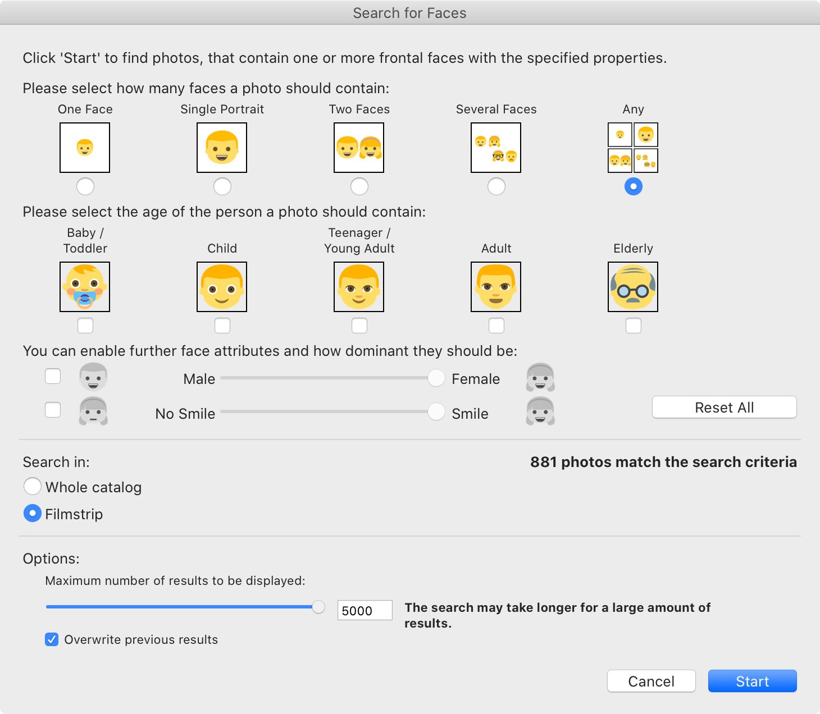820x714 pixels.
Task: Select the Whole catalog radio button
Action: pos(33,486)
